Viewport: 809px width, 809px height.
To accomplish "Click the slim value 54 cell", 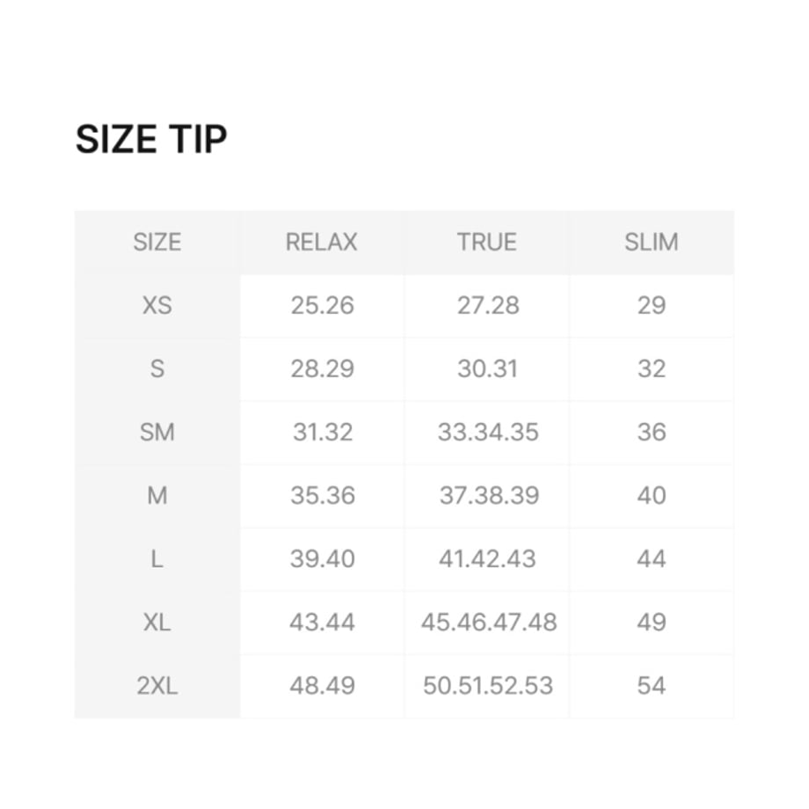I will (652, 686).
